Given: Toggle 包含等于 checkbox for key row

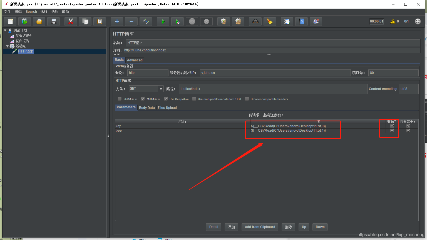Looking at the screenshot, I should [x=408, y=126].
